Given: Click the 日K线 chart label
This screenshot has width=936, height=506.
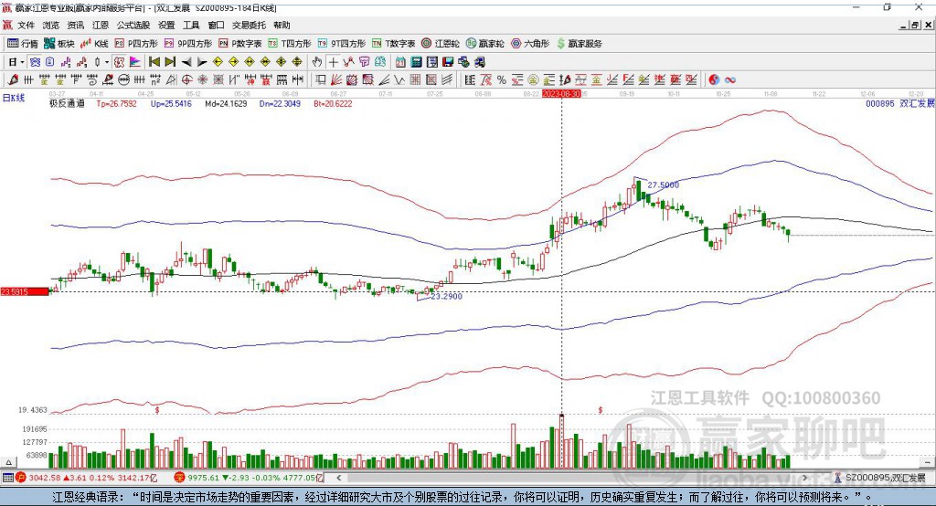Looking at the screenshot, I should (x=14, y=98).
